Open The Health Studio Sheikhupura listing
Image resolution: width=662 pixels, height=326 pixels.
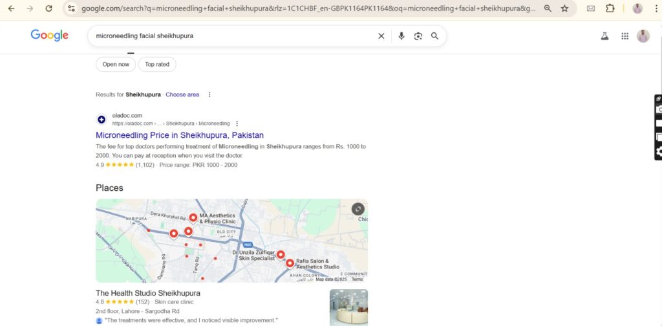coord(148,293)
